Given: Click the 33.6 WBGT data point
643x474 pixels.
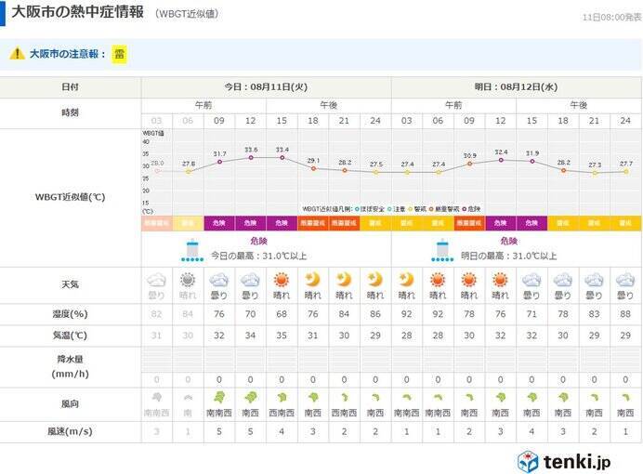Looking at the screenshot, I should (251, 157).
